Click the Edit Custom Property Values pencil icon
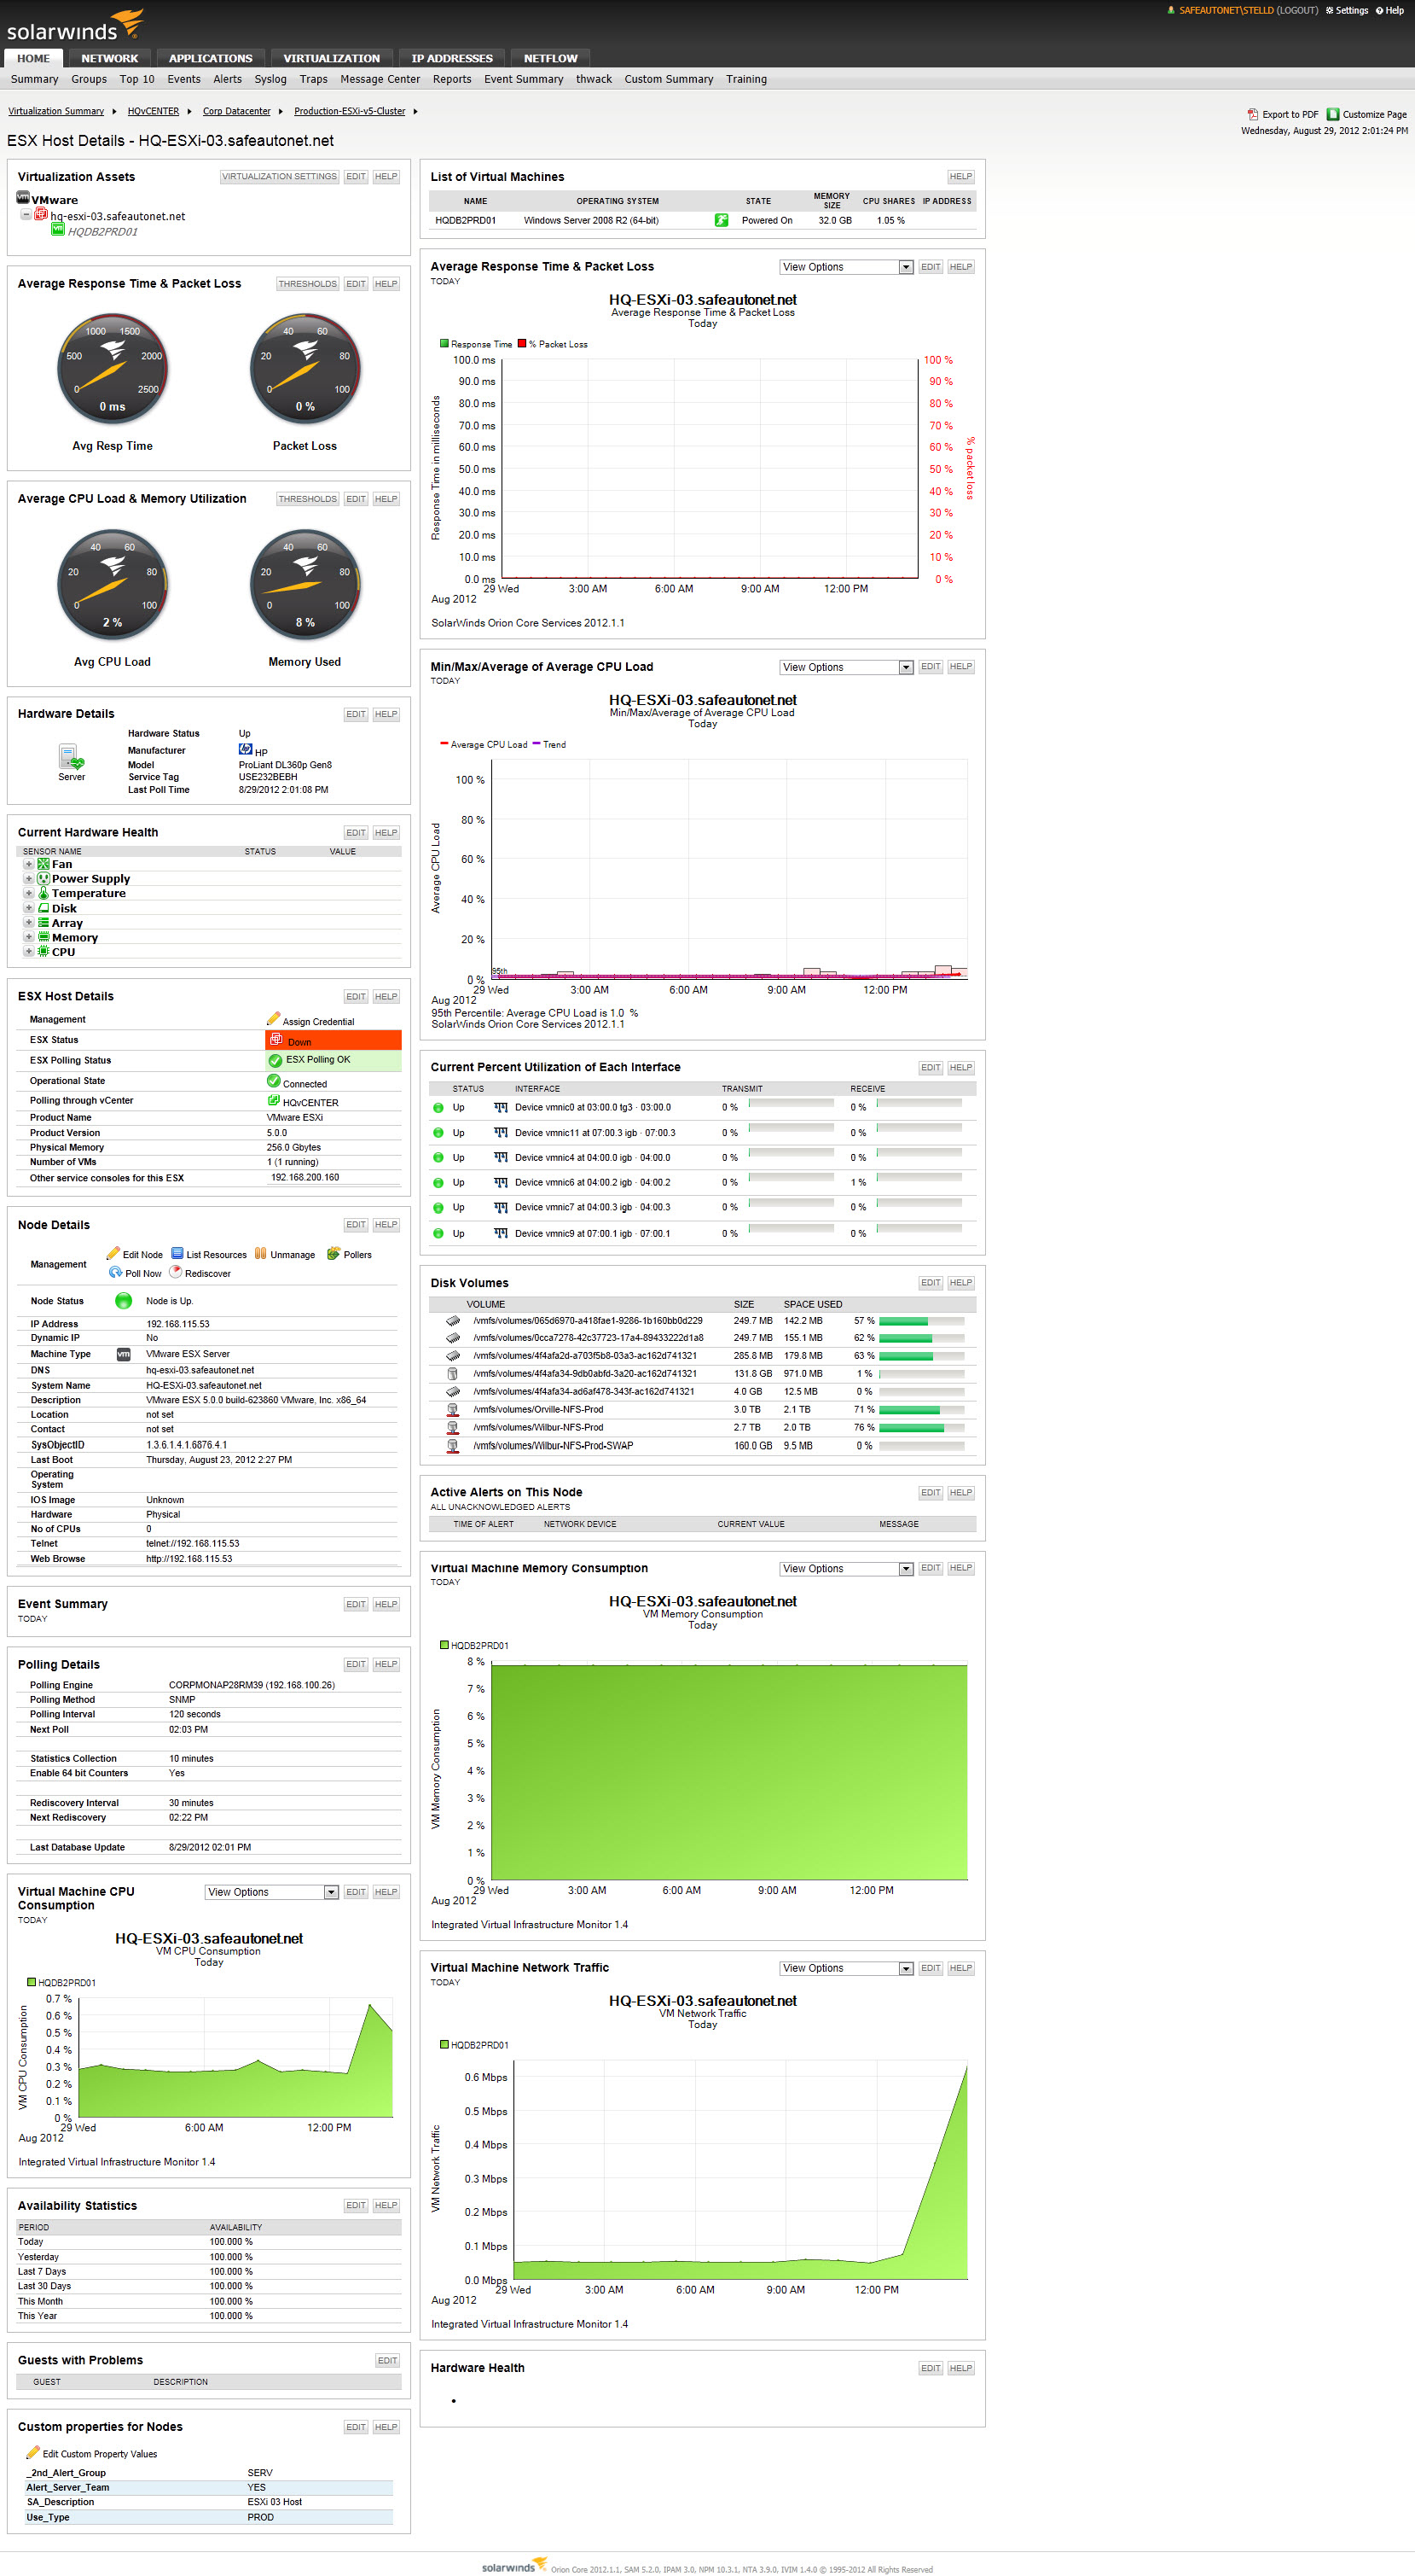The height and width of the screenshot is (2576, 1415). [x=32, y=2452]
